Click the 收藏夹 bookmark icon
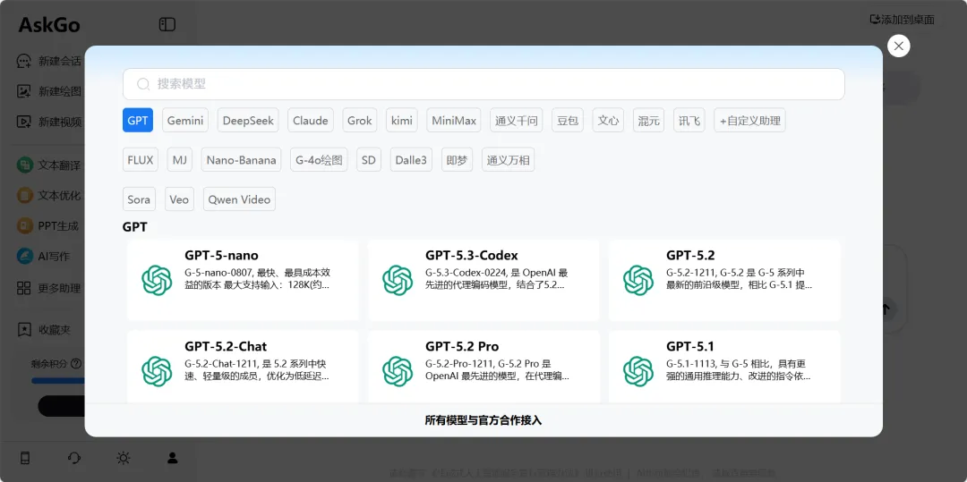 [x=24, y=329]
